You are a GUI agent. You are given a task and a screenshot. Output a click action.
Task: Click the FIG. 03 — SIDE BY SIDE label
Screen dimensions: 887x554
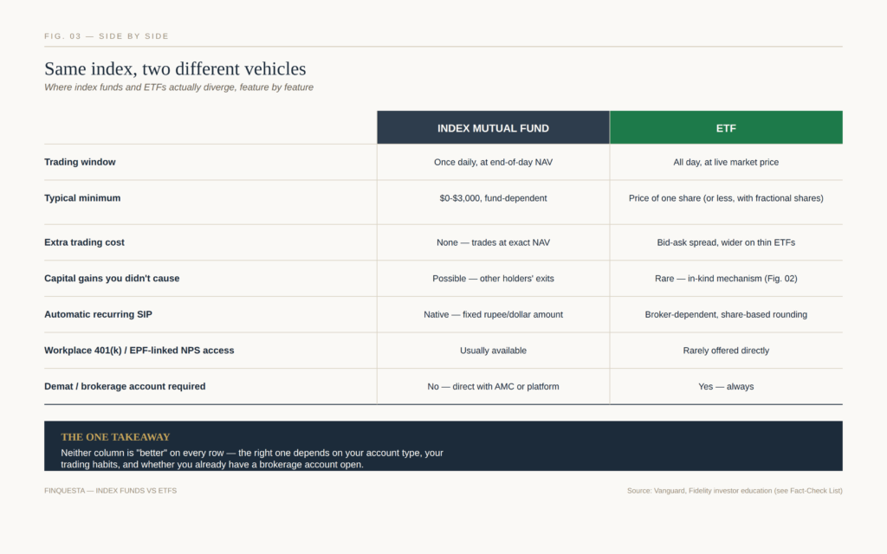(x=107, y=36)
